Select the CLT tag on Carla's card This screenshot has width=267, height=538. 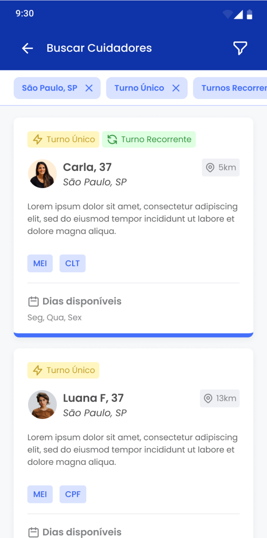tap(72, 264)
